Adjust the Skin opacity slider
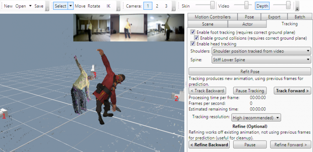 tap(213, 5)
